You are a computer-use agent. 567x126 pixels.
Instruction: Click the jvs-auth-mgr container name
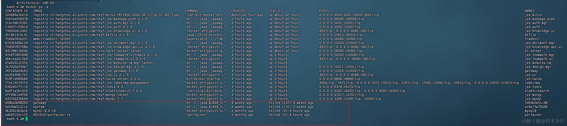[x=536, y=23]
